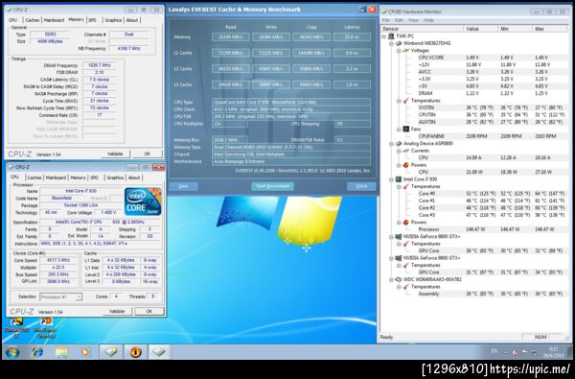
Task: Click OK in the upper CPU-Z window
Action: (148, 154)
